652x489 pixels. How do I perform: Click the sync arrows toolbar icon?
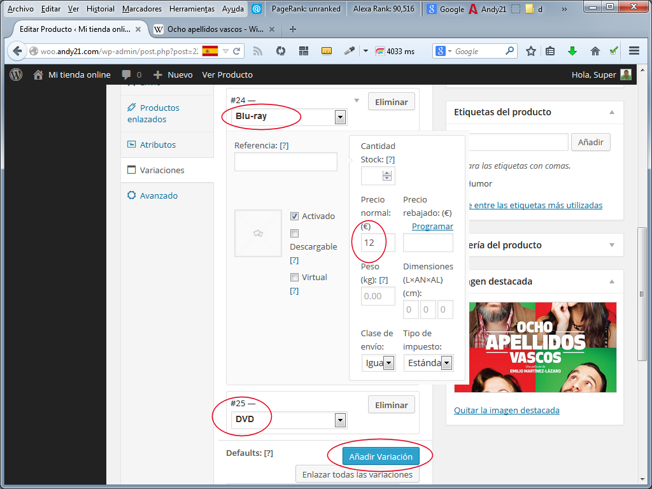pyautogui.click(x=281, y=51)
